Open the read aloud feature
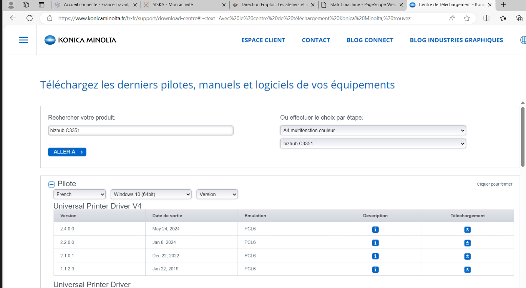Viewport: 526px width, 288px height. tap(452, 18)
